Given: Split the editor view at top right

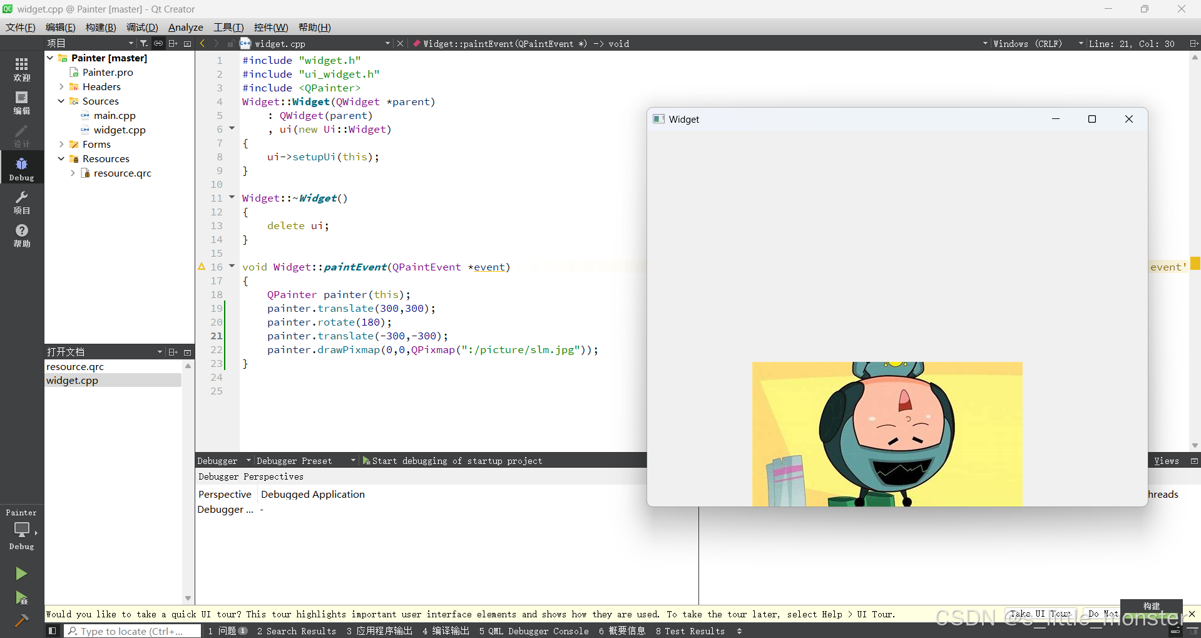Looking at the screenshot, I should coord(1193,43).
